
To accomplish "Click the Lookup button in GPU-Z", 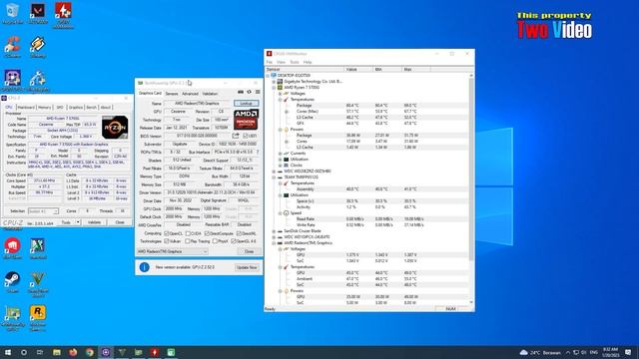I will click(x=247, y=104).
